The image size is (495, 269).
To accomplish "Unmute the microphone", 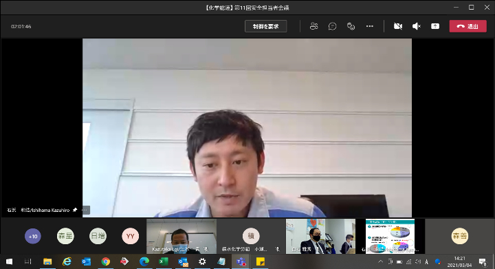I will [417, 26].
